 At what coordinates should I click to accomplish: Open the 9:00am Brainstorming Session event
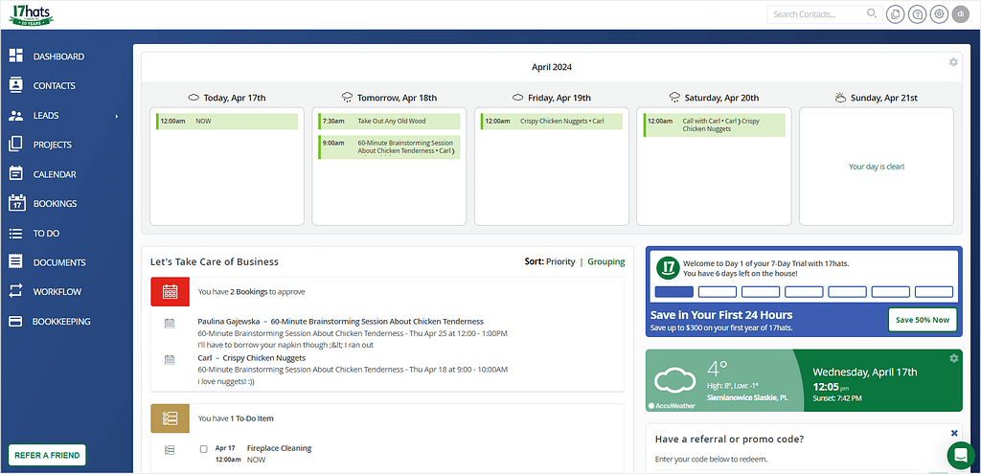(x=389, y=147)
